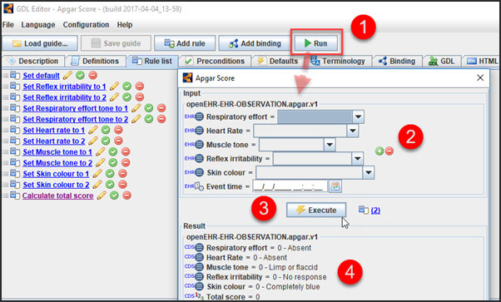
Task: Remove Set Respiratory effort tone to 1
Action: tap(161, 108)
